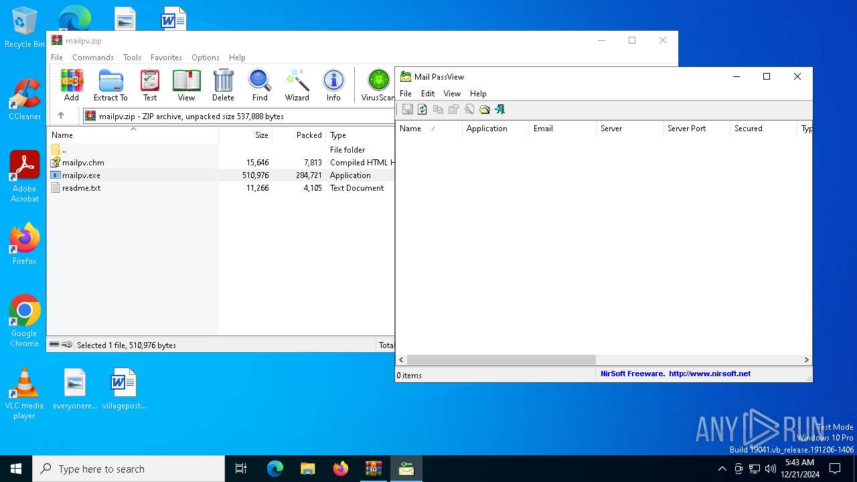
Task: Open the NirSoft website link in status bar
Action: (710, 374)
